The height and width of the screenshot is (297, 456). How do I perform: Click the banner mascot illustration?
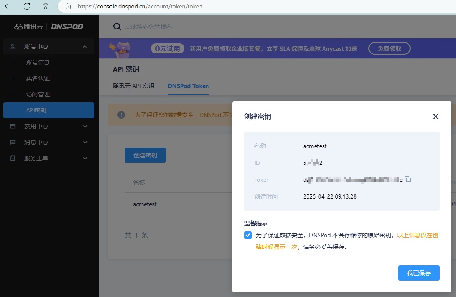pos(120,49)
